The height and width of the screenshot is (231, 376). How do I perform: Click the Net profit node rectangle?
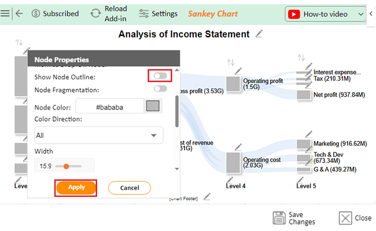pos(304,95)
